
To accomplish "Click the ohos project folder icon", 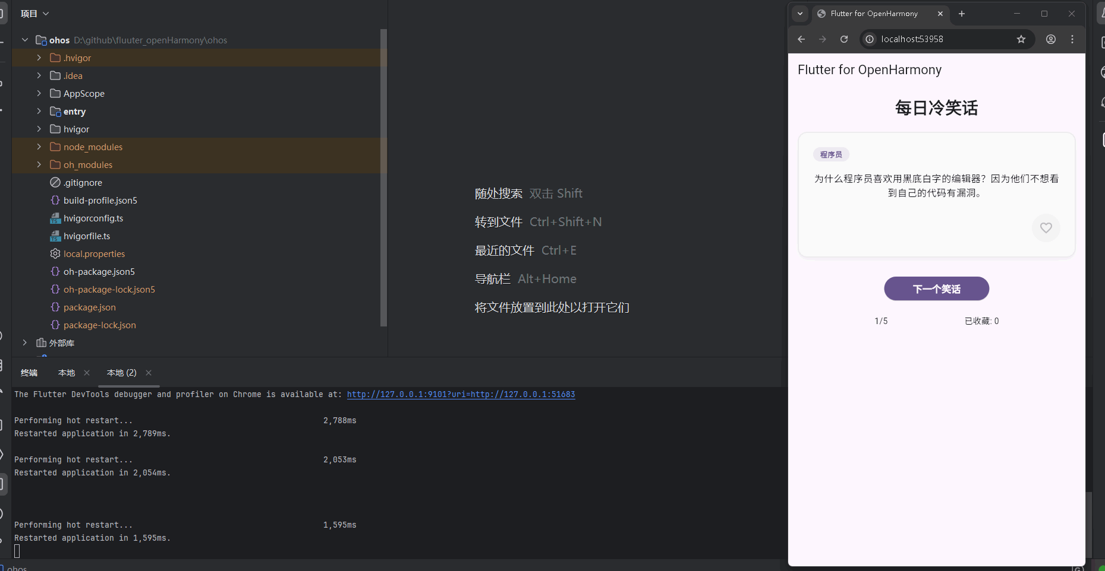I will (x=41, y=40).
